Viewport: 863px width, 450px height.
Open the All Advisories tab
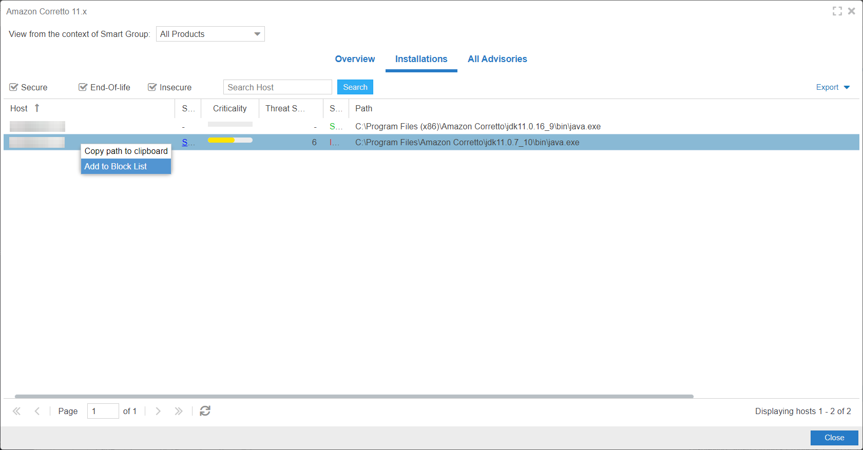497,59
